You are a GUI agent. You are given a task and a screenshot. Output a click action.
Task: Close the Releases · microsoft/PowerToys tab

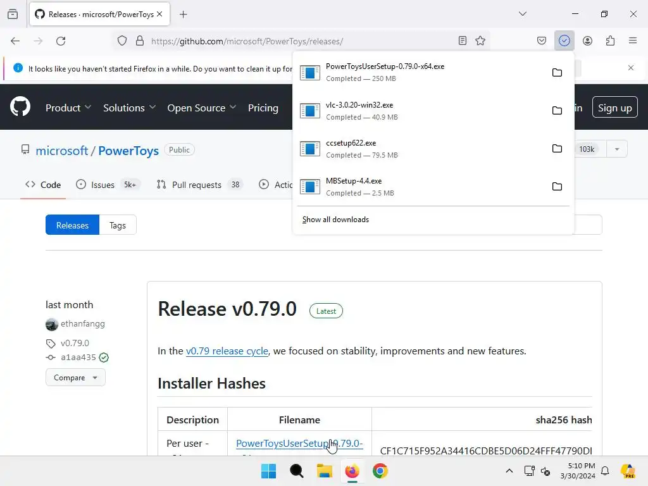point(159,14)
